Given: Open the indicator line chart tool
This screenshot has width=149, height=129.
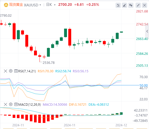Looking at the screenshot, I should coord(118,5).
